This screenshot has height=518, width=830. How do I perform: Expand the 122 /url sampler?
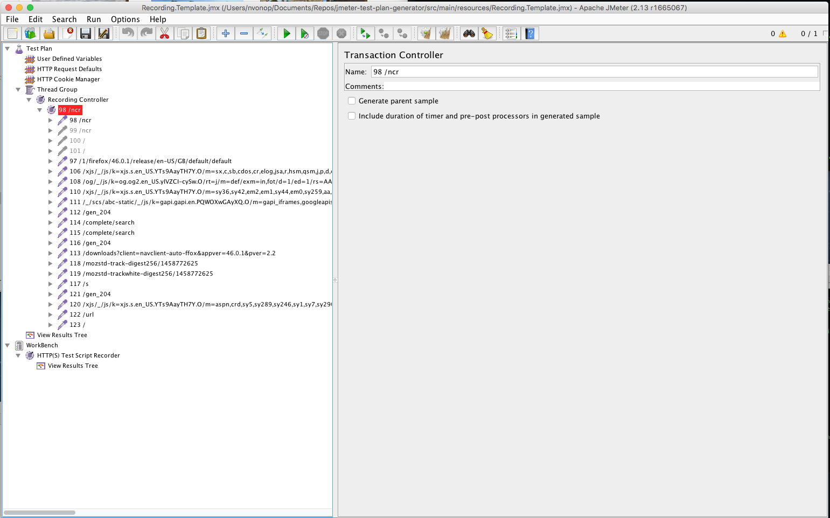(51, 314)
